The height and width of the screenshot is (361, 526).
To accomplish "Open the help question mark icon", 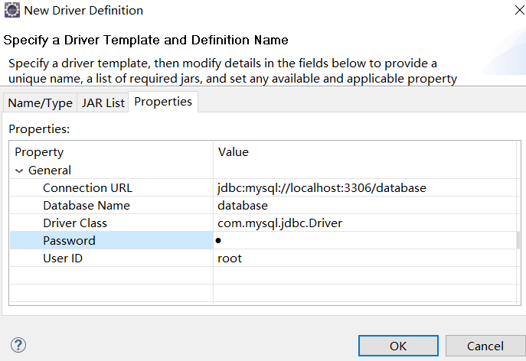I will pos(18,345).
